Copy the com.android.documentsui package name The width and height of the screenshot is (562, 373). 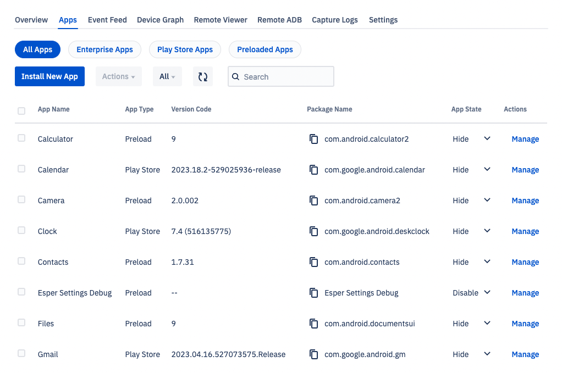click(x=314, y=324)
